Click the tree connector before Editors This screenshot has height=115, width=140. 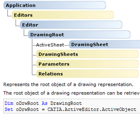coord(9,13)
